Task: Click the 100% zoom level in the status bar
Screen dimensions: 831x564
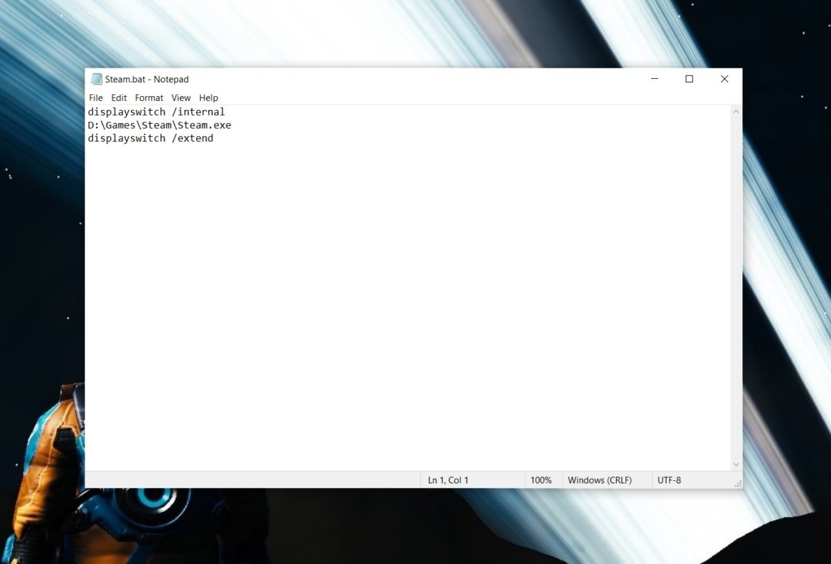Action: point(541,480)
